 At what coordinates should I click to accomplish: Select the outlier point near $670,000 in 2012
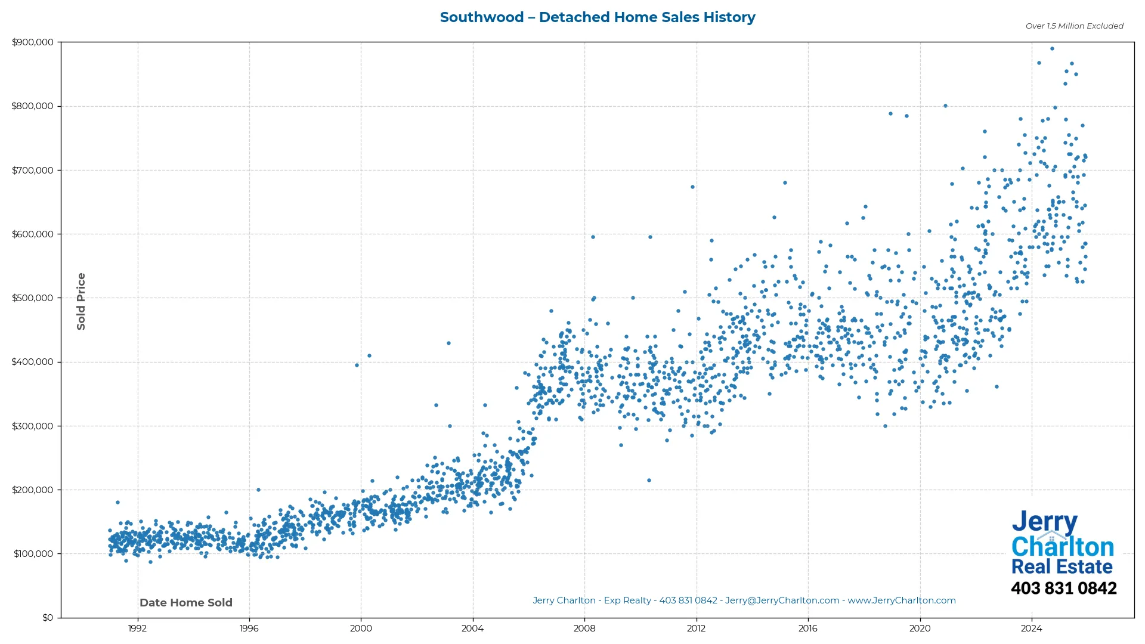[692, 187]
